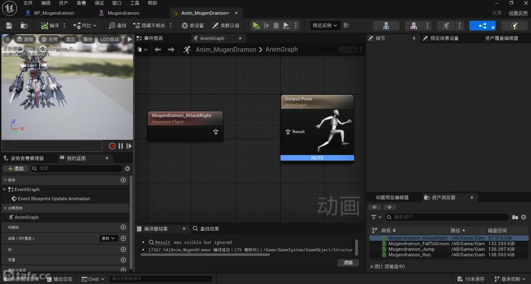This screenshot has width=531, height=284.
Task: Select Mugendramon_Run in the asset browser
Action: 410,255
